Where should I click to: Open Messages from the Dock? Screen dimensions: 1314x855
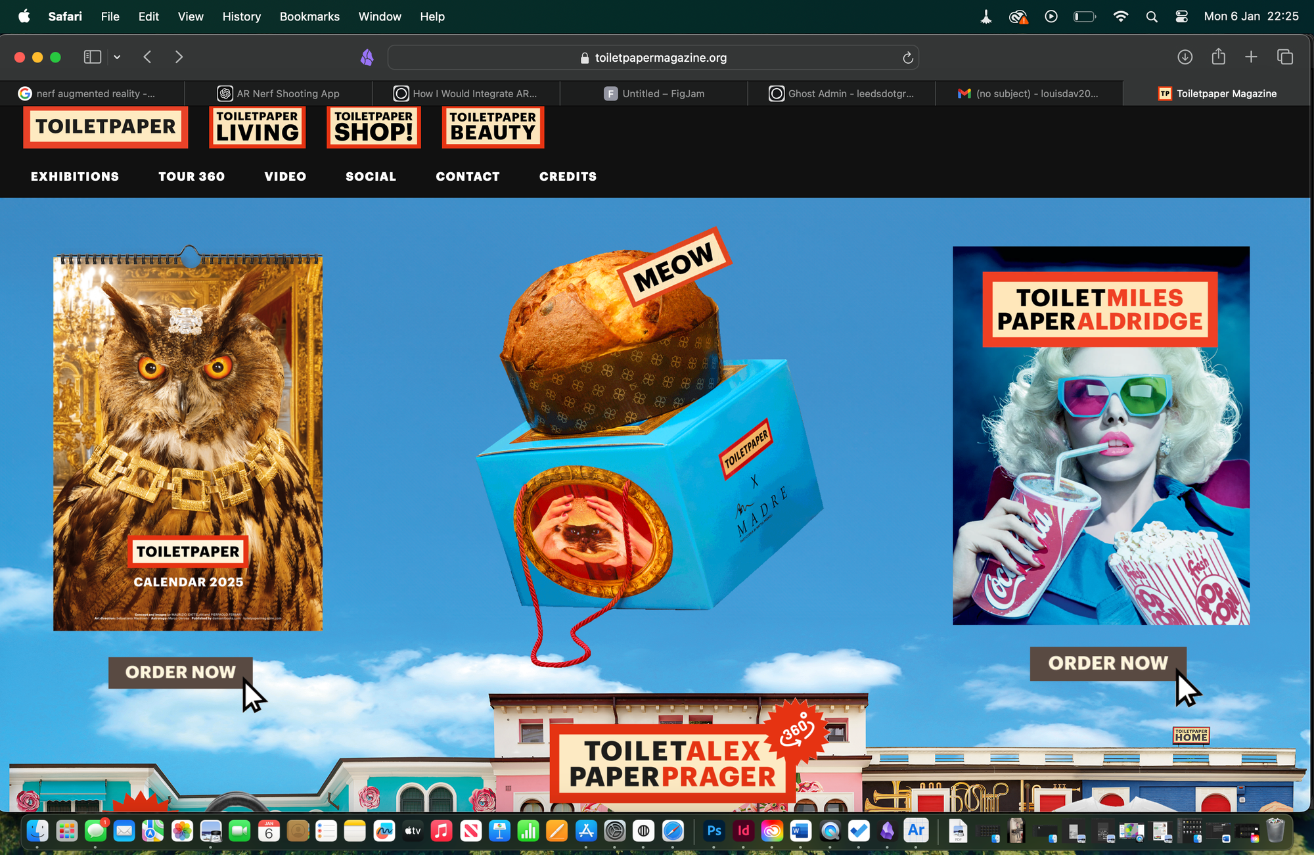[95, 831]
